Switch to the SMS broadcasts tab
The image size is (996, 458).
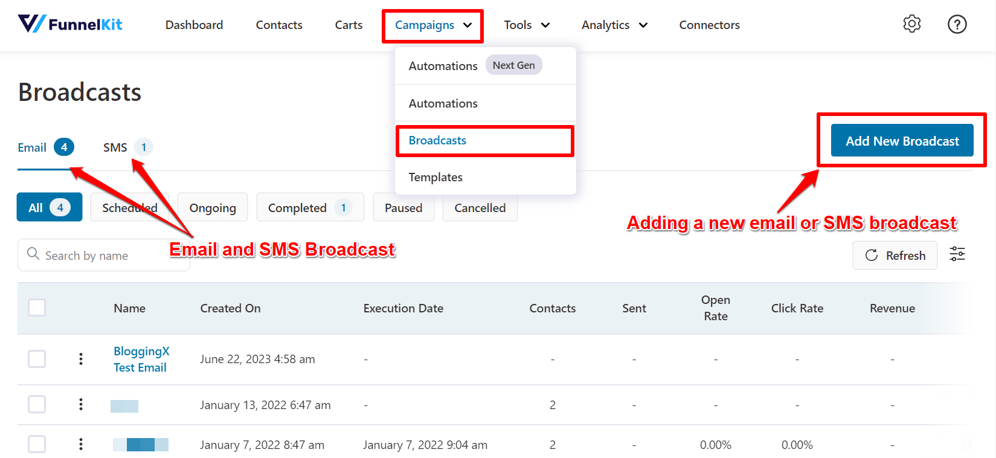[x=127, y=147]
